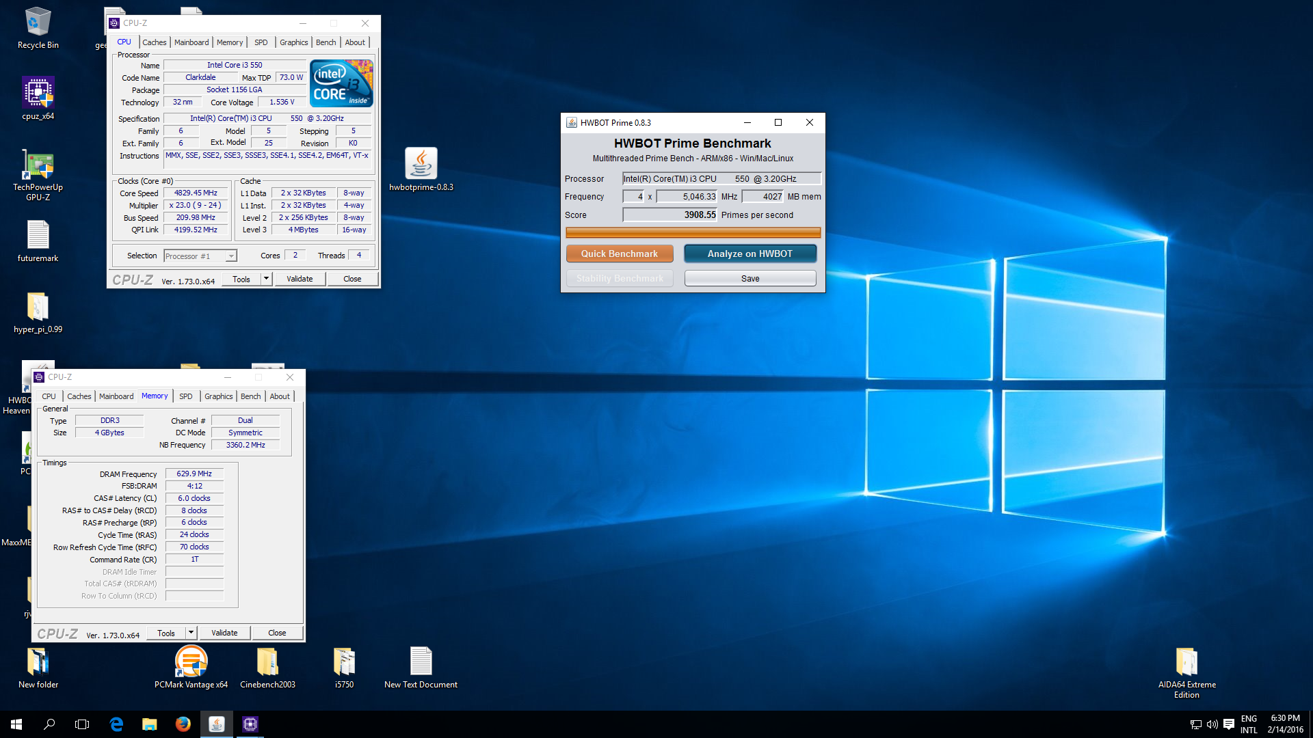Open Action Center notifications icon

coord(1229,724)
